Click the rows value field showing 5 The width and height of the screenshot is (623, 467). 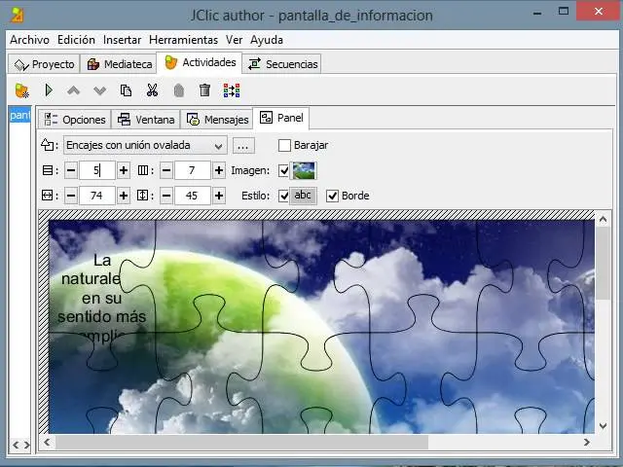pyautogui.click(x=97, y=171)
